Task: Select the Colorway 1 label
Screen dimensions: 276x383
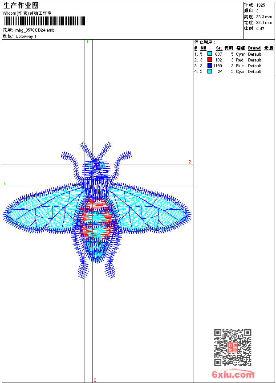Action: pos(26,36)
